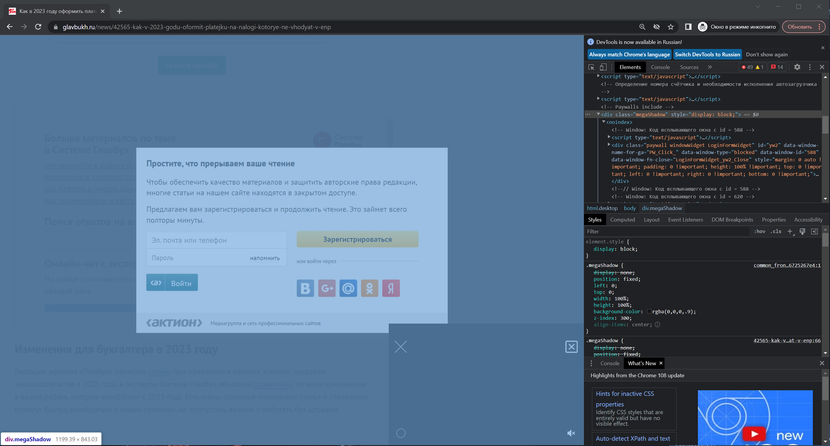Viewport: 830px width, 446px height.
Task: Toggle the device toolbar icon
Action: 603,67
